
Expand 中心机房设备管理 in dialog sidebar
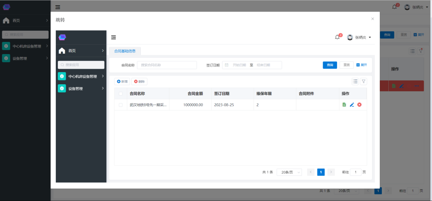point(82,77)
